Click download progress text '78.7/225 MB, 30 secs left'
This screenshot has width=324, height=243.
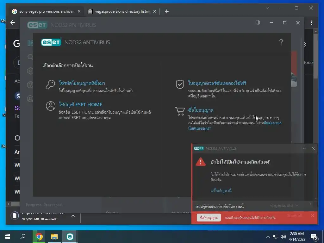pos(38,219)
